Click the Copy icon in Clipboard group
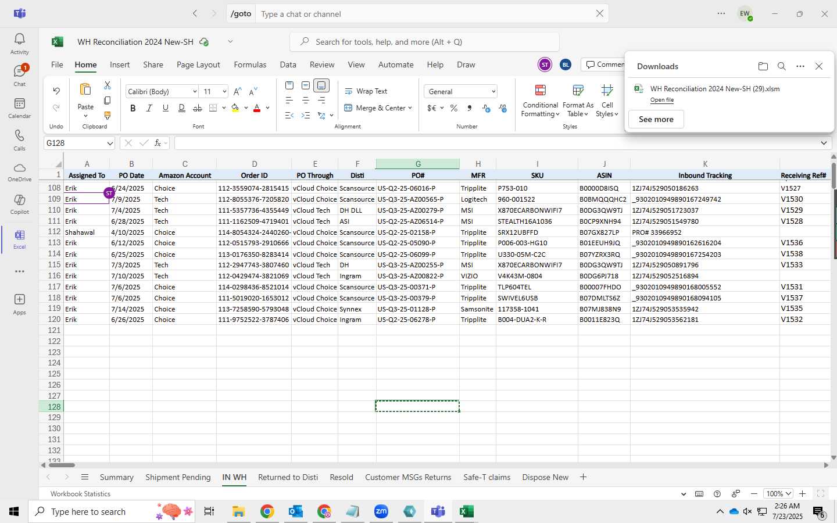Image resolution: width=837 pixels, height=523 pixels. pos(107,101)
